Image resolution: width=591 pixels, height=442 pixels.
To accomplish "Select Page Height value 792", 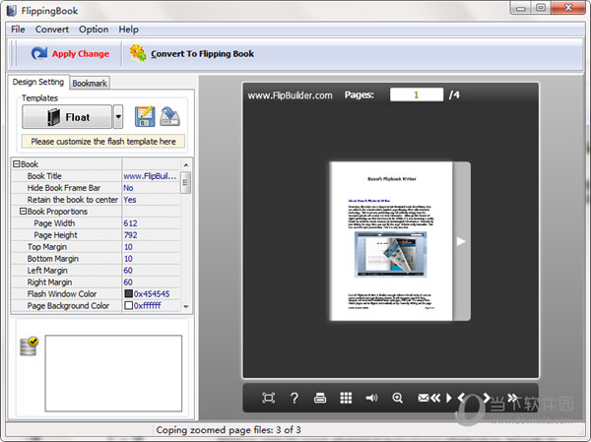I will click(x=130, y=234).
